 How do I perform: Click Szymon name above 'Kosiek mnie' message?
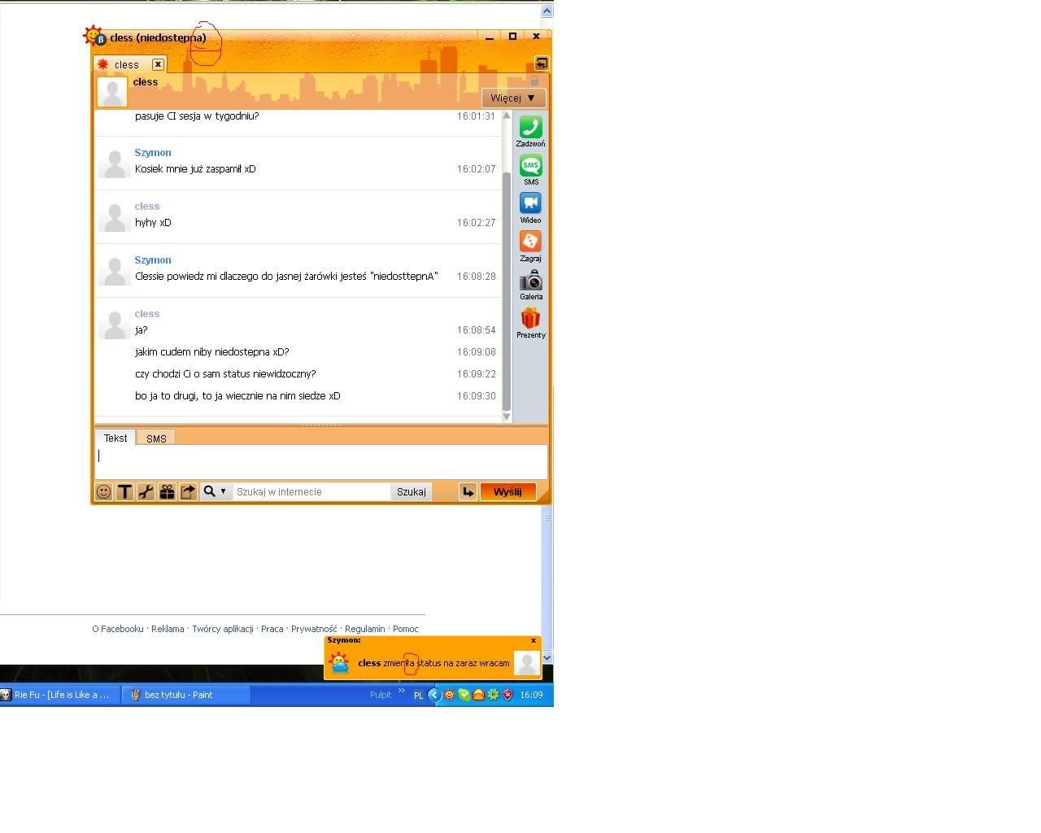153,152
